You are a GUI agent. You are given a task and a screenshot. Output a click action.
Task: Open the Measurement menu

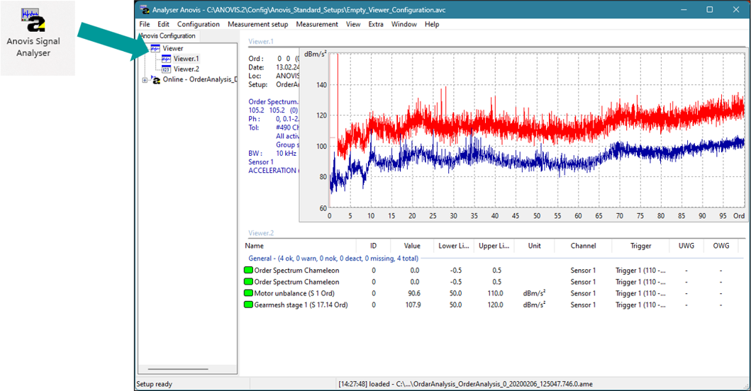(x=316, y=24)
